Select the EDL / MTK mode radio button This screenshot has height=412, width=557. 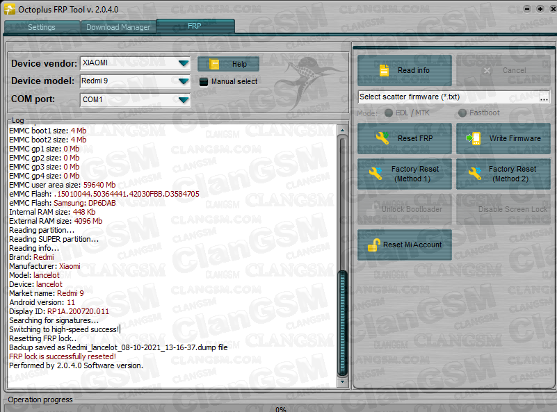pos(389,113)
